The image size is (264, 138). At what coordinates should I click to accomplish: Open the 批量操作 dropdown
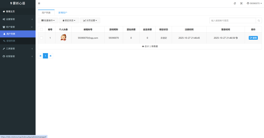pos(48,20)
